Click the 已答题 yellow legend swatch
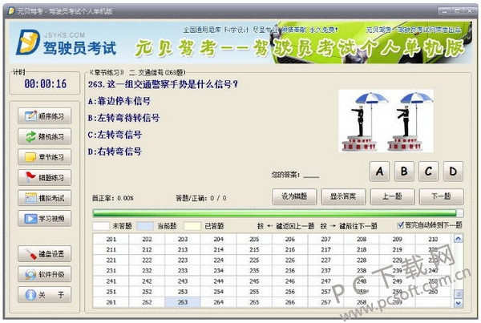This screenshot has height=323, width=481. point(192,226)
